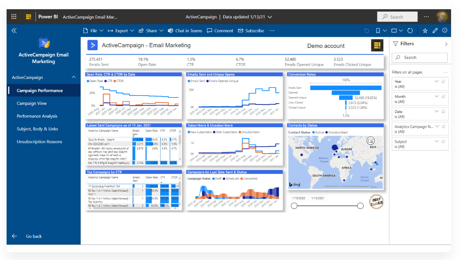465x260 pixels.
Task: Click Open Rate column header in Latest Campaigns table
Action: click(x=152, y=130)
